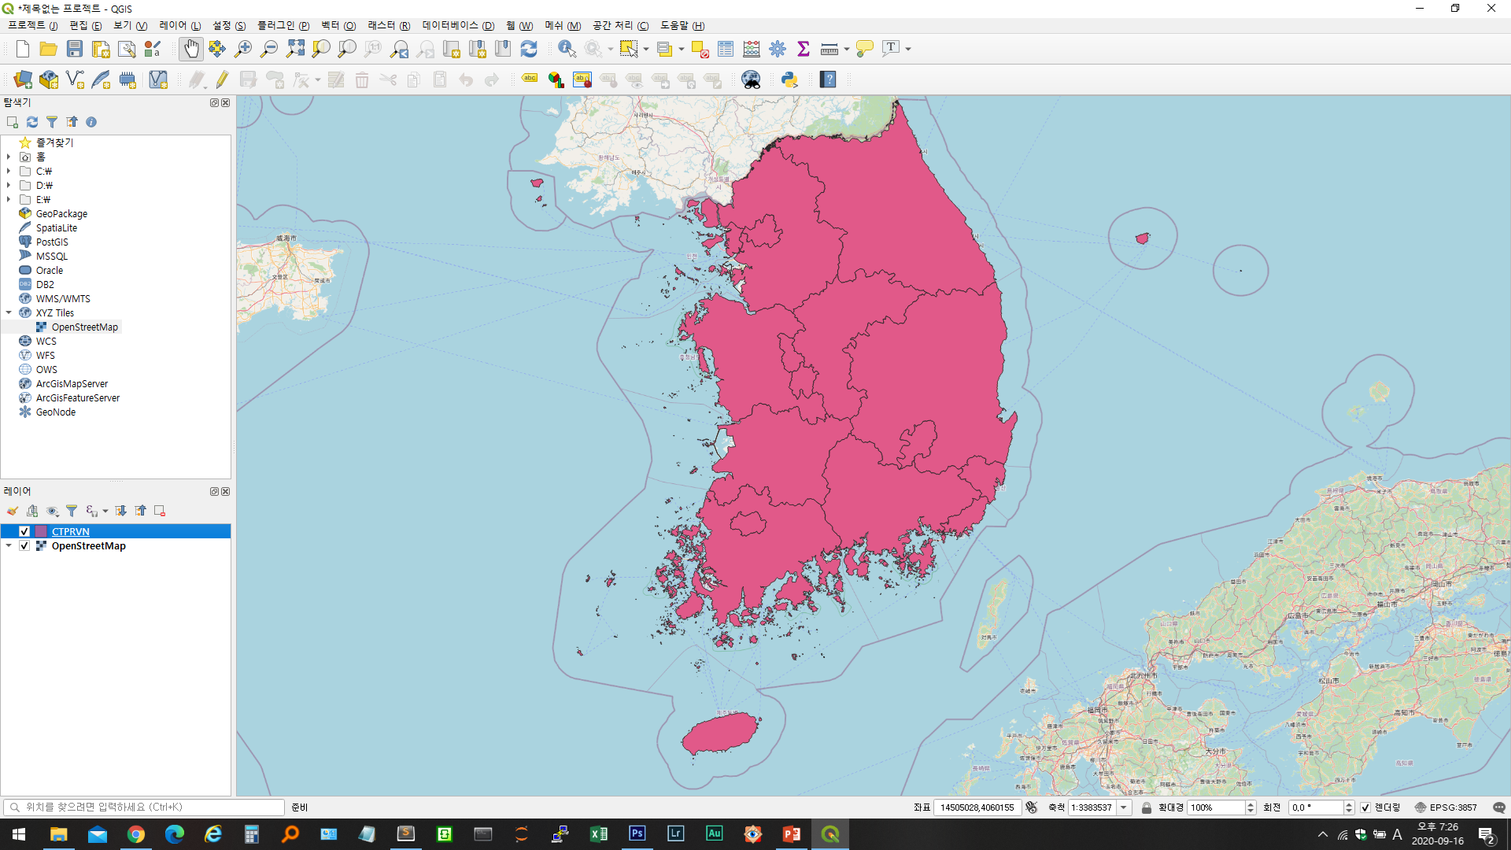Expand the C: drive folder node
Image resolution: width=1511 pixels, height=850 pixels.
[x=9, y=172]
